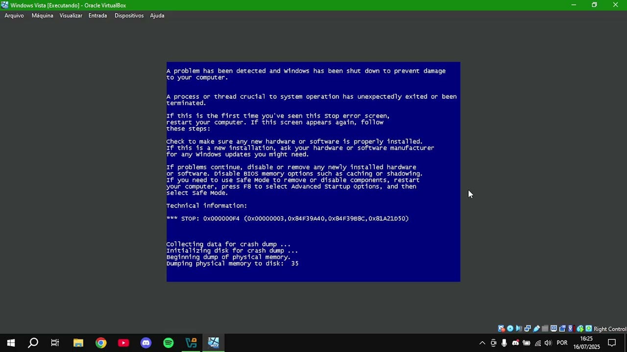Viewport: 627px width, 352px height.
Task: Click the recording status icon
Action: coord(562,329)
